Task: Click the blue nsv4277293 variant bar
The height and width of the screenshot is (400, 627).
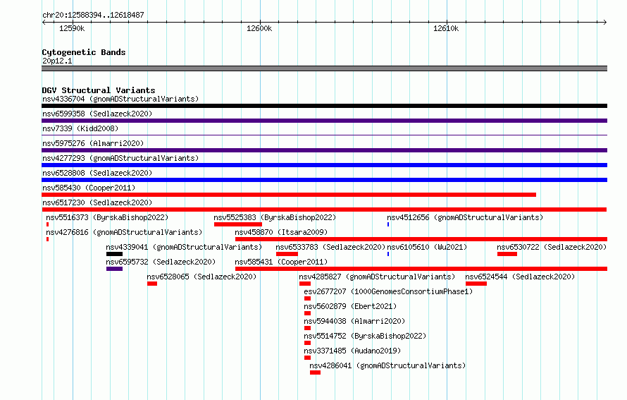Action: pyautogui.click(x=324, y=165)
